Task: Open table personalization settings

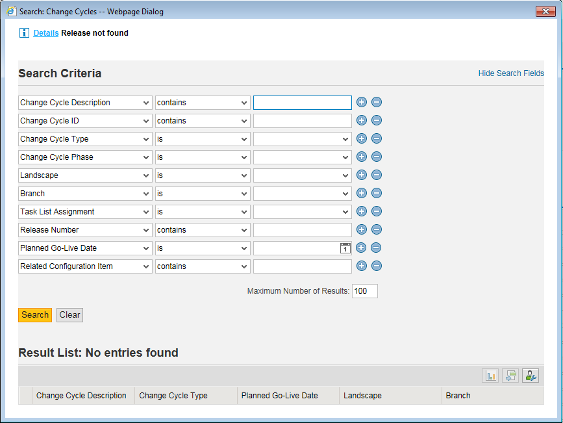Action: click(531, 376)
